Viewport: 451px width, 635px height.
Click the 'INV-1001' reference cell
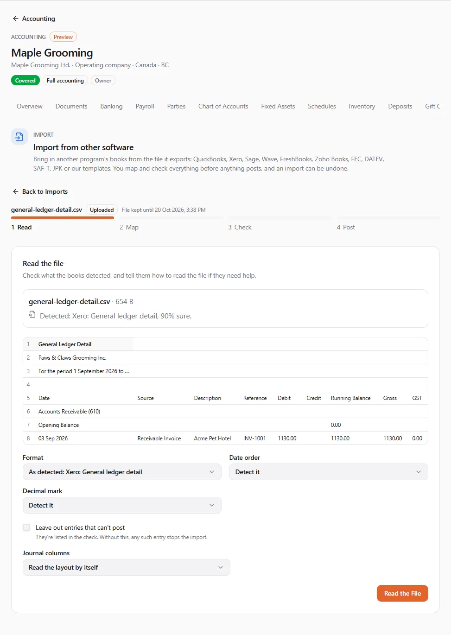(x=254, y=438)
